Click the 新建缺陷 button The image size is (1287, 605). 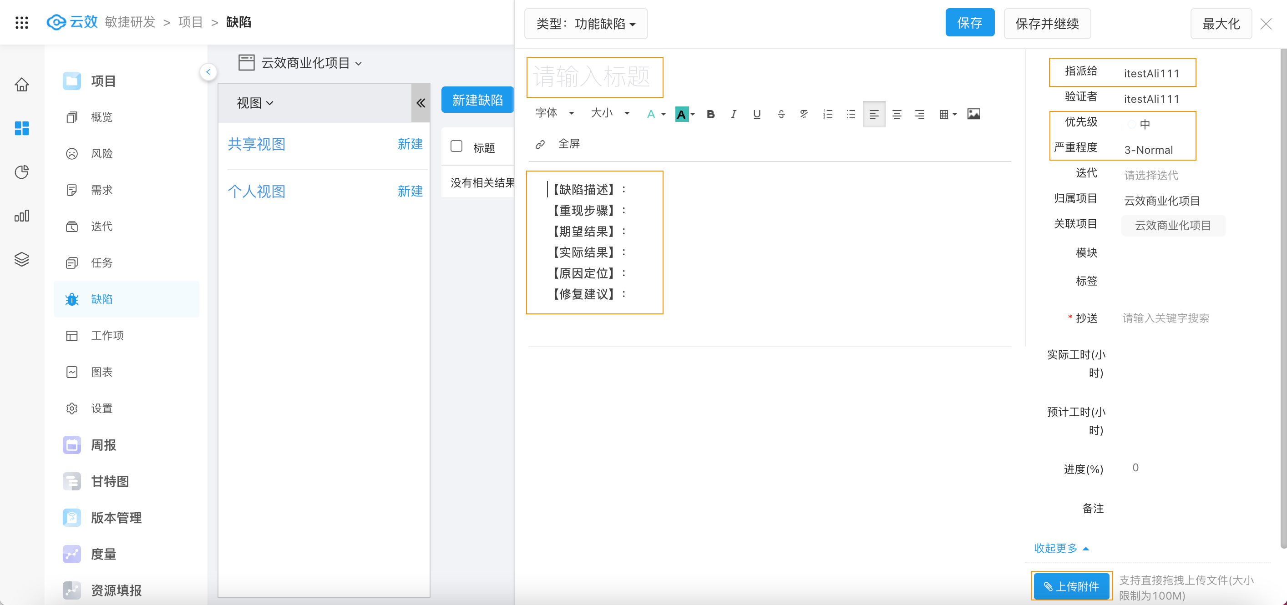point(478,100)
